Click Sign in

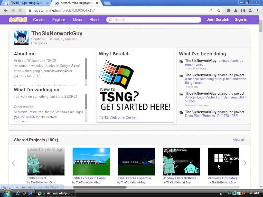pyautogui.click(x=241, y=19)
